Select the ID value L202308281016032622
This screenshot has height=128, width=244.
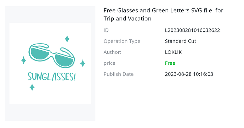[x=192, y=30]
